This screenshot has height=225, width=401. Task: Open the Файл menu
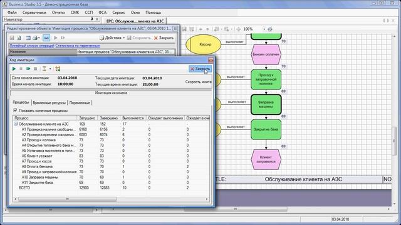[12, 12]
